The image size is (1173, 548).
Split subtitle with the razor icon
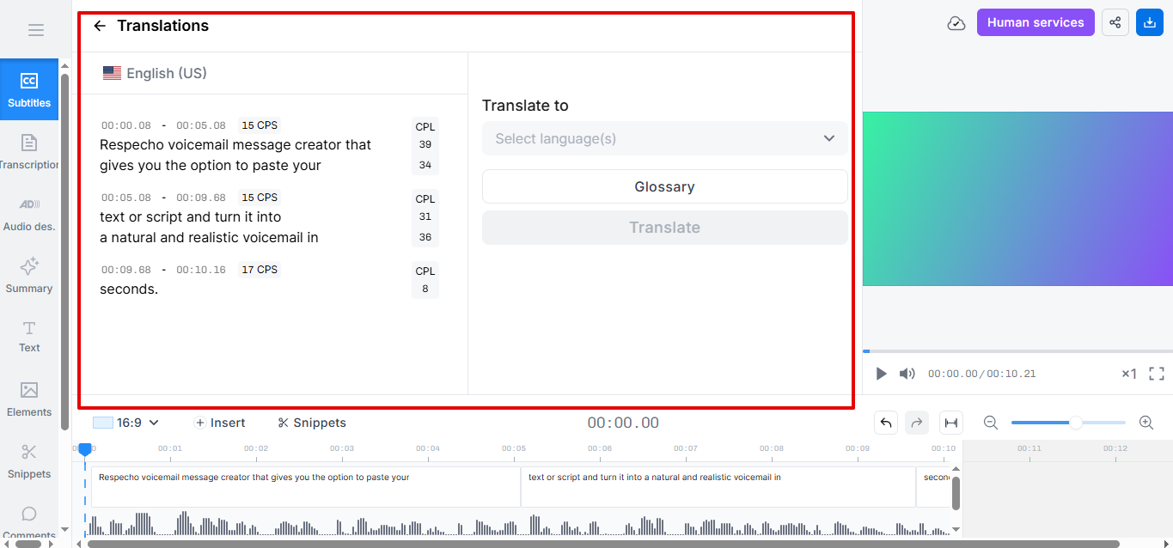click(950, 422)
